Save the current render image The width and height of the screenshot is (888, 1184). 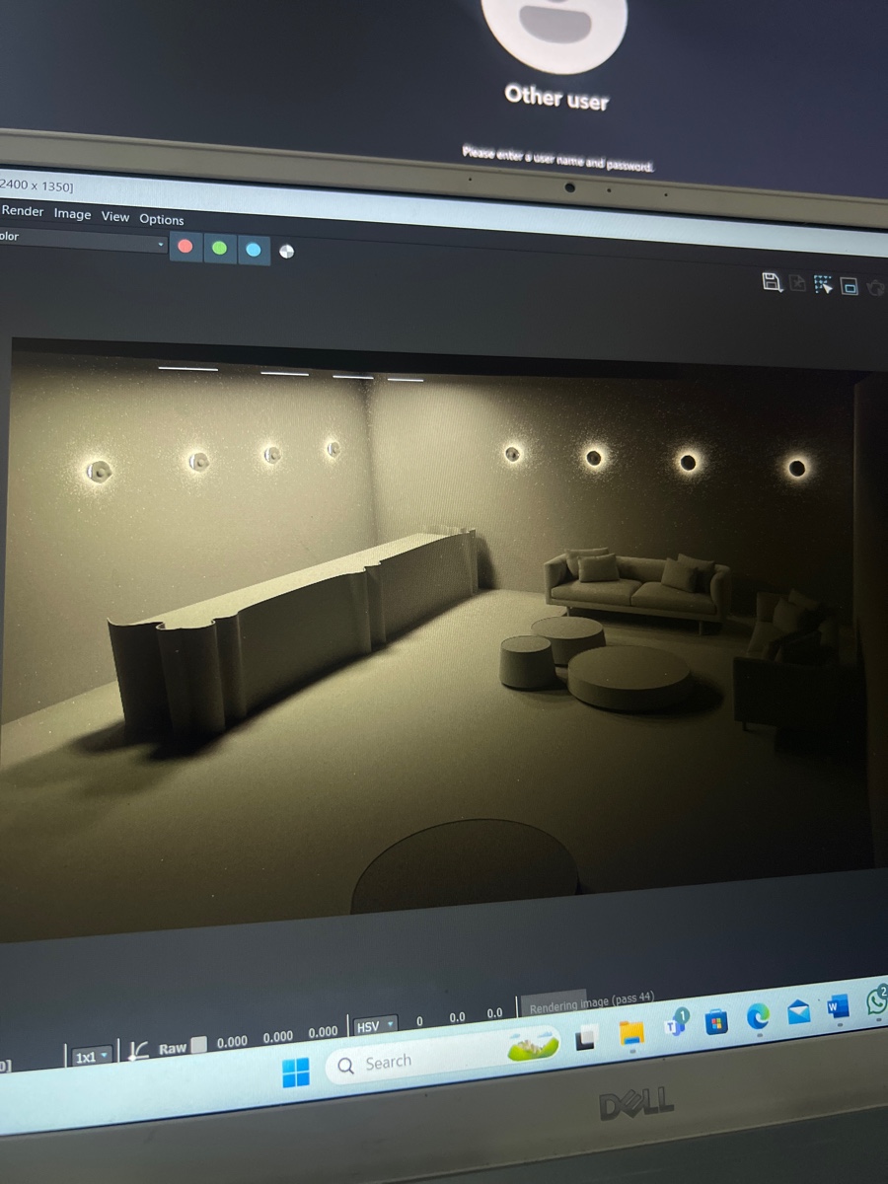tap(773, 282)
